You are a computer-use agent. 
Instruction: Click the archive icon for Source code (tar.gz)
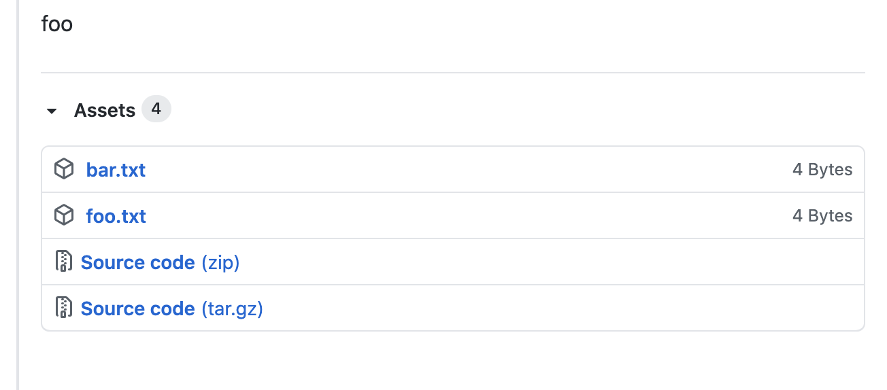point(63,308)
